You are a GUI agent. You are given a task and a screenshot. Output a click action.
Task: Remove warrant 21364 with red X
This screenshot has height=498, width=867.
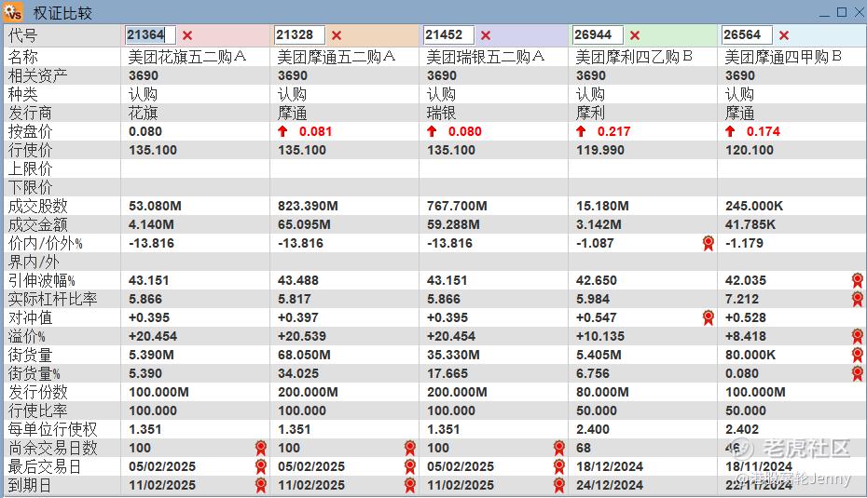pos(187,35)
